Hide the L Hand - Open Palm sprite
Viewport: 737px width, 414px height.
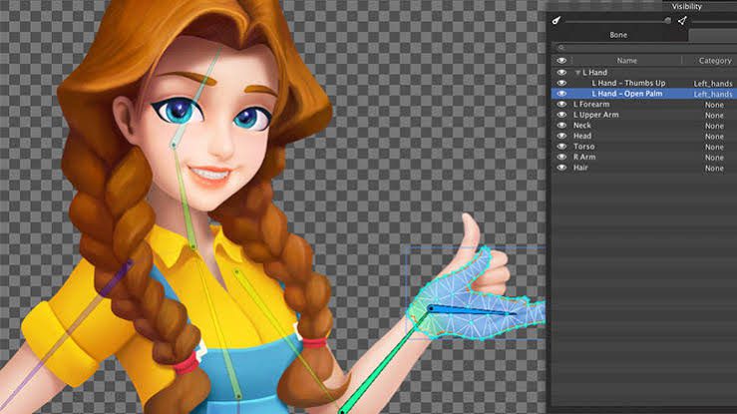point(561,93)
